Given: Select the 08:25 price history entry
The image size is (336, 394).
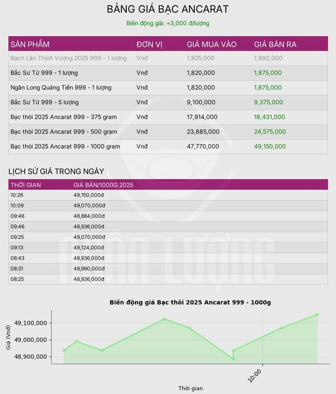Looking at the screenshot, I should click(x=17, y=279).
